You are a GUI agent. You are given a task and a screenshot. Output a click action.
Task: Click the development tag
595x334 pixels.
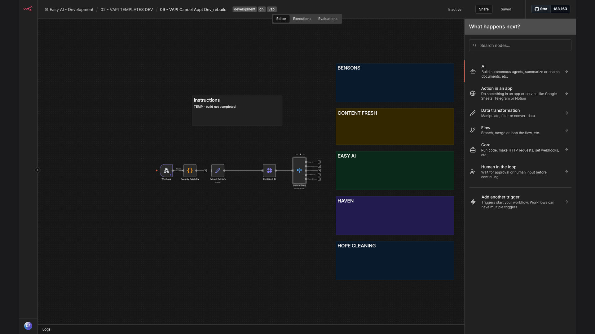coord(245,9)
